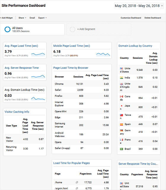Click Delete Dashboard
The height and width of the screenshot is (190, 166).
pos(153,18)
